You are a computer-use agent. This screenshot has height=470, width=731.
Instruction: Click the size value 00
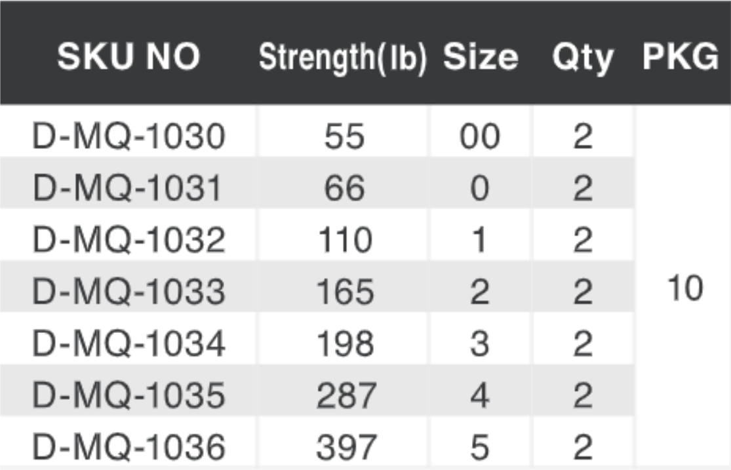(480, 137)
